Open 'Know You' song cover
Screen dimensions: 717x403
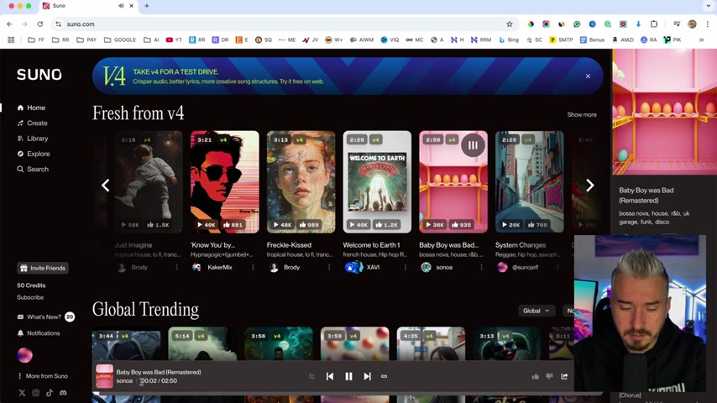224,181
